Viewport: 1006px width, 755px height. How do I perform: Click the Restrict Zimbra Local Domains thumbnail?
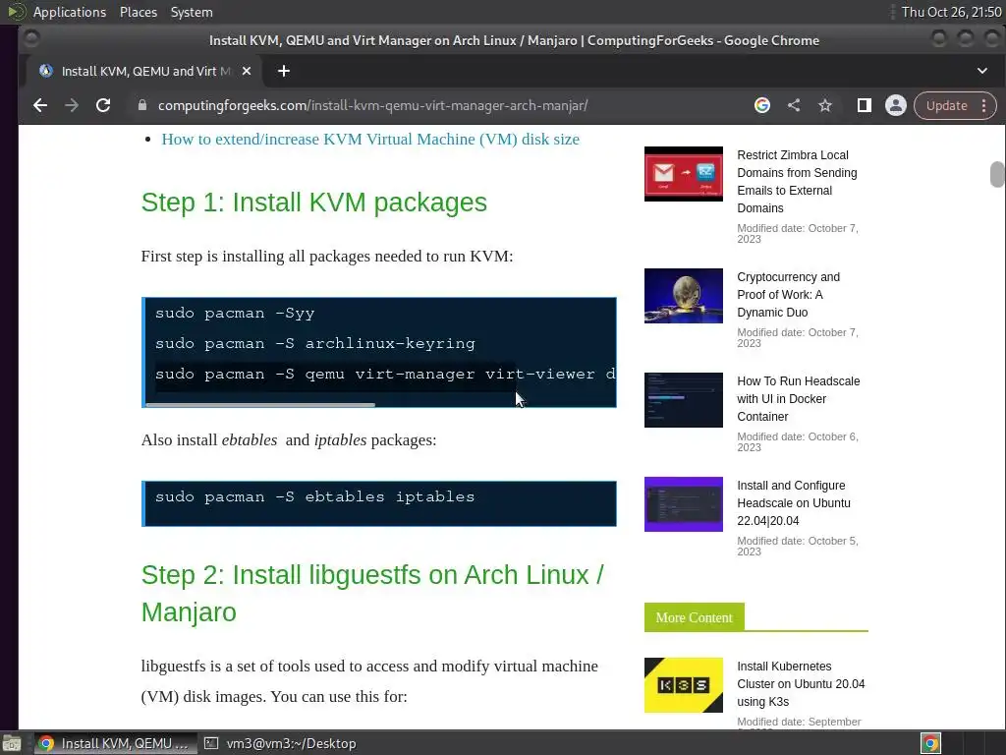(x=684, y=174)
